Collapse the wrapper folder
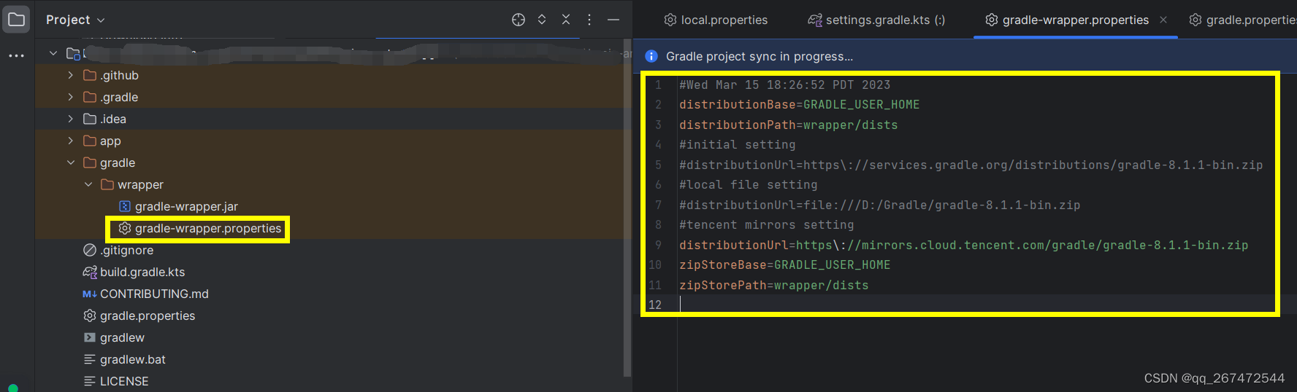 [88, 184]
